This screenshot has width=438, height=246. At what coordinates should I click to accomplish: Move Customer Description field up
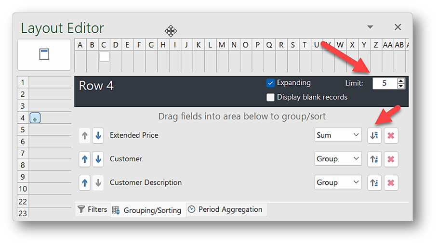(85, 183)
